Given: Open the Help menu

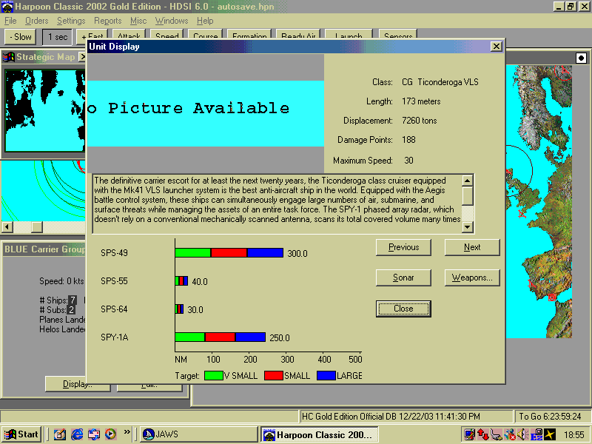Looking at the screenshot, I should click(x=205, y=21).
